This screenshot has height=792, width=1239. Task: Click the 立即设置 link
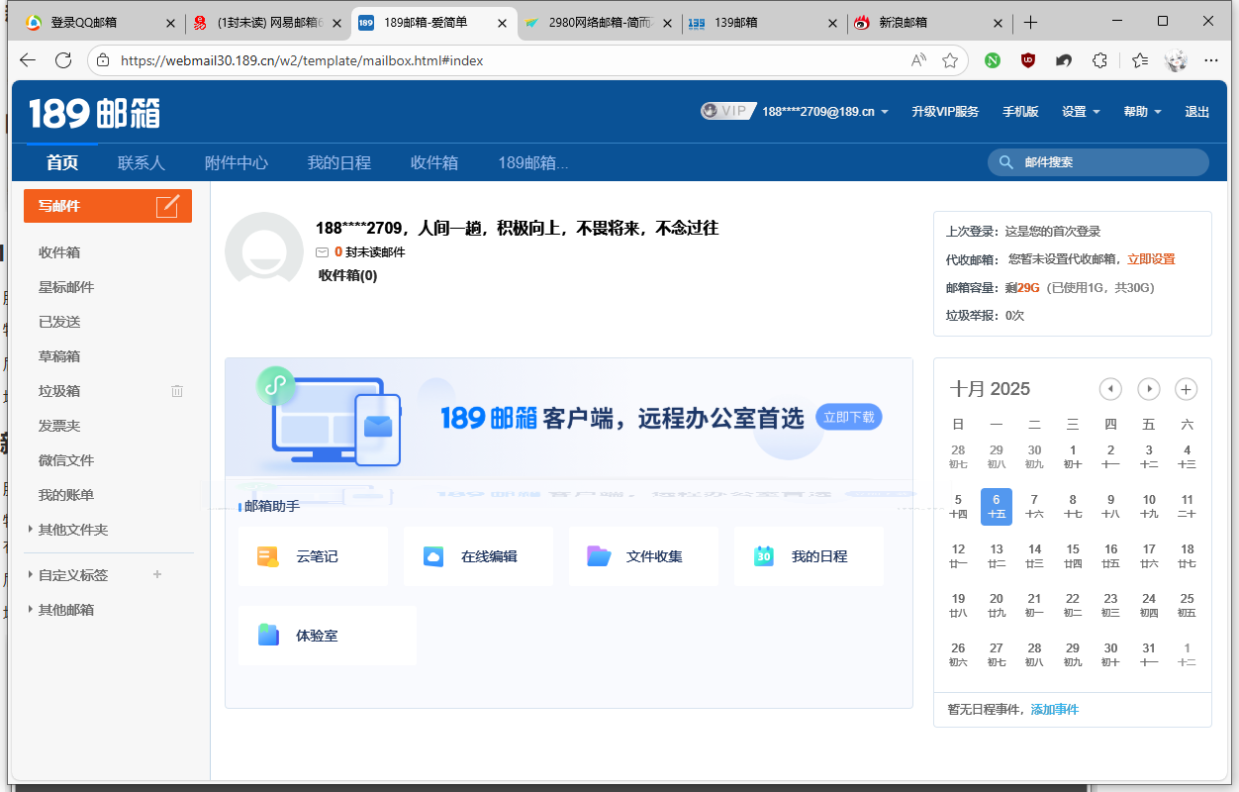1151,259
